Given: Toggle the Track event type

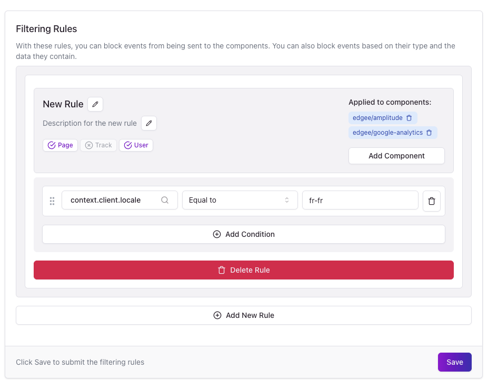Looking at the screenshot, I should pyautogui.click(x=98, y=145).
